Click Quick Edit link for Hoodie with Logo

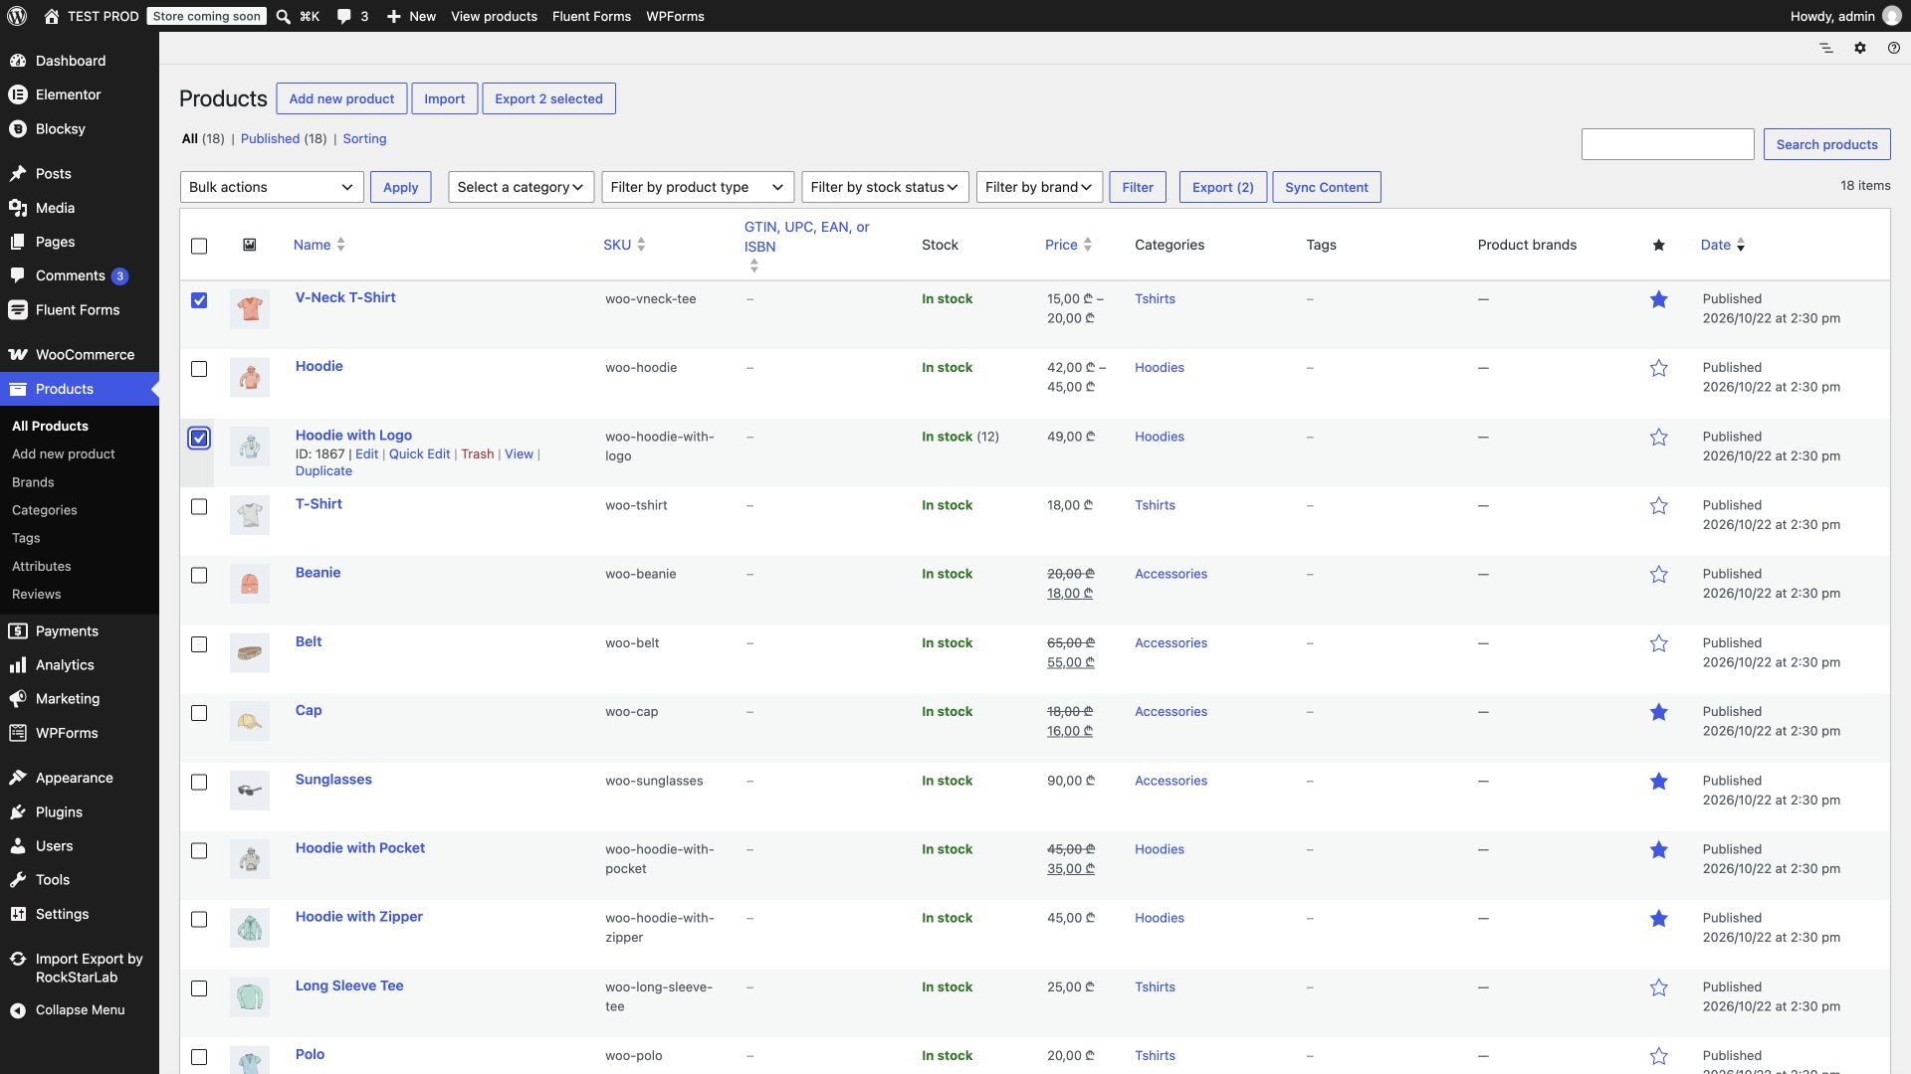click(419, 454)
